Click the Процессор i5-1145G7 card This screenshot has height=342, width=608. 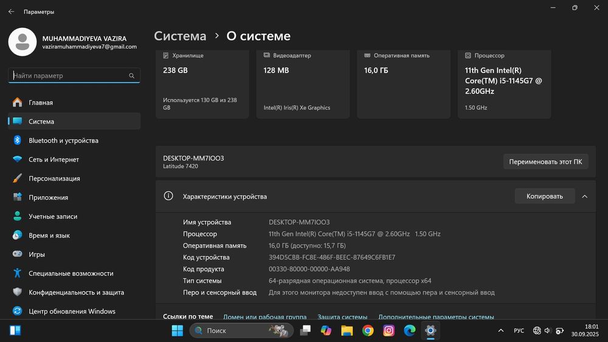coord(504,84)
